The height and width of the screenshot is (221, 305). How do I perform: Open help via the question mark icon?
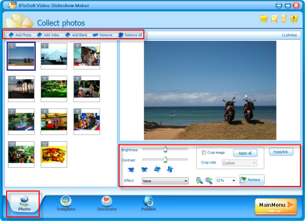tap(294, 19)
